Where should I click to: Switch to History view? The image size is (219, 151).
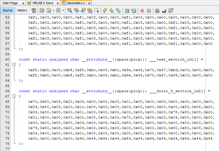tap(22, 10)
